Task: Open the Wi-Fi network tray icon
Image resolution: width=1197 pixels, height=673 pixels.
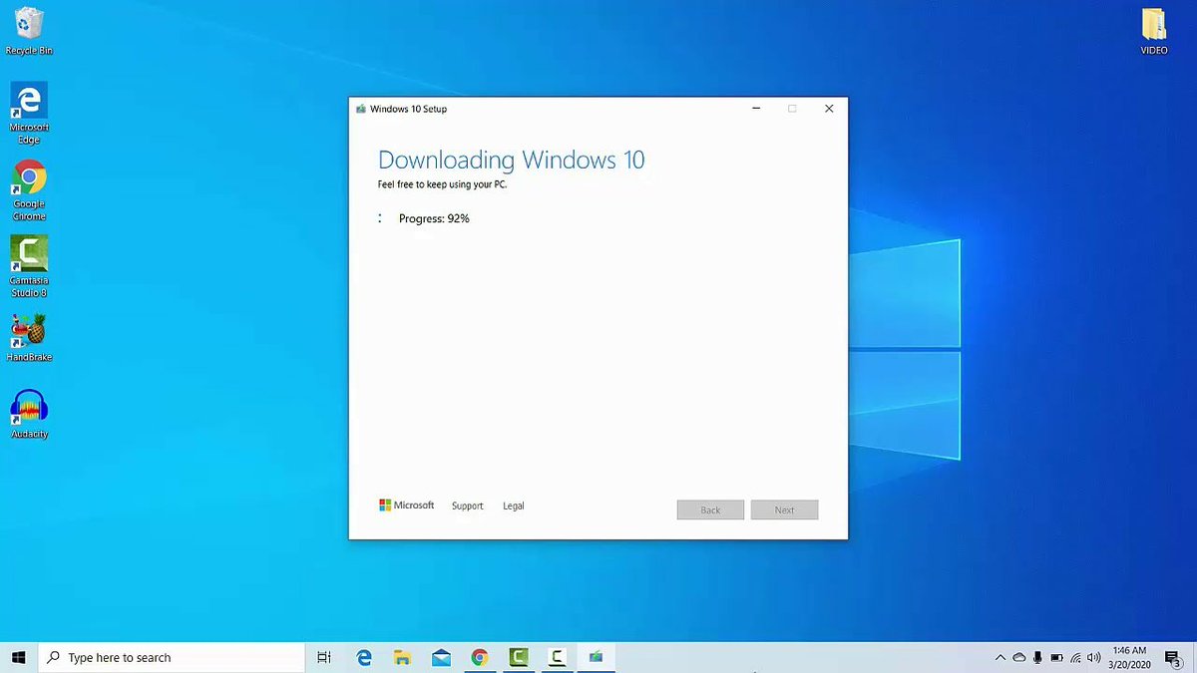Action: point(1075,658)
